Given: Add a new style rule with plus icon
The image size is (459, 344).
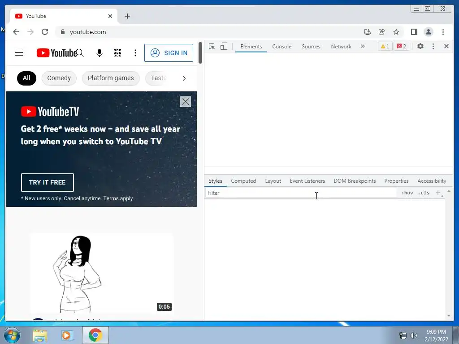Looking at the screenshot, I should point(438,193).
